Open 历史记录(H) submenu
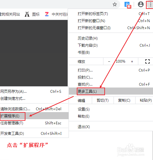Screen dimensions: 153x160 [x=110, y=38]
